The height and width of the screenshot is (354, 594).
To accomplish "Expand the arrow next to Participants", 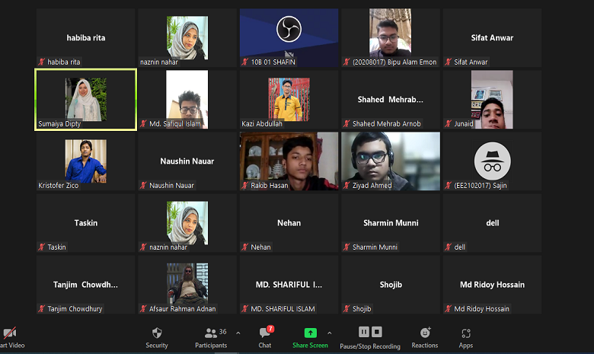I will 238,333.
